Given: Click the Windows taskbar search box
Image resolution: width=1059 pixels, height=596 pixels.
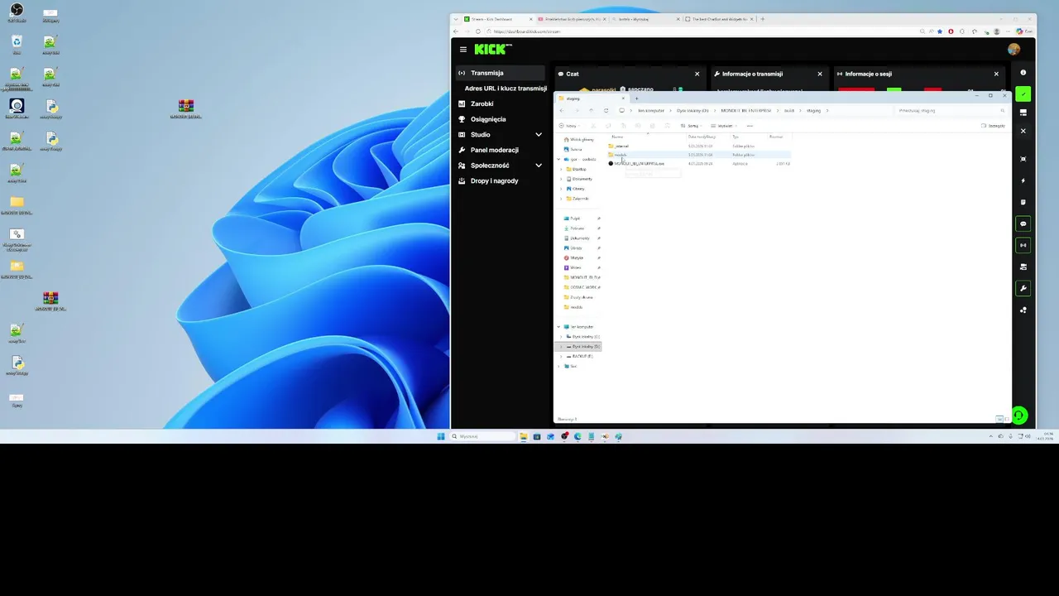Looking at the screenshot, I should point(484,436).
